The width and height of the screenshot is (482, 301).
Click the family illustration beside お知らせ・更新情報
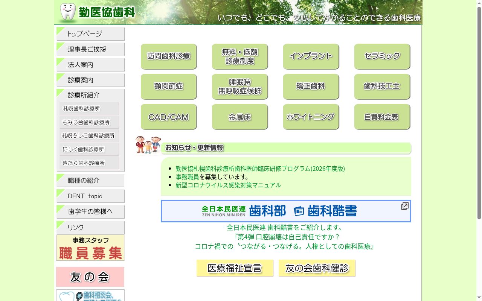pyautogui.click(x=148, y=145)
